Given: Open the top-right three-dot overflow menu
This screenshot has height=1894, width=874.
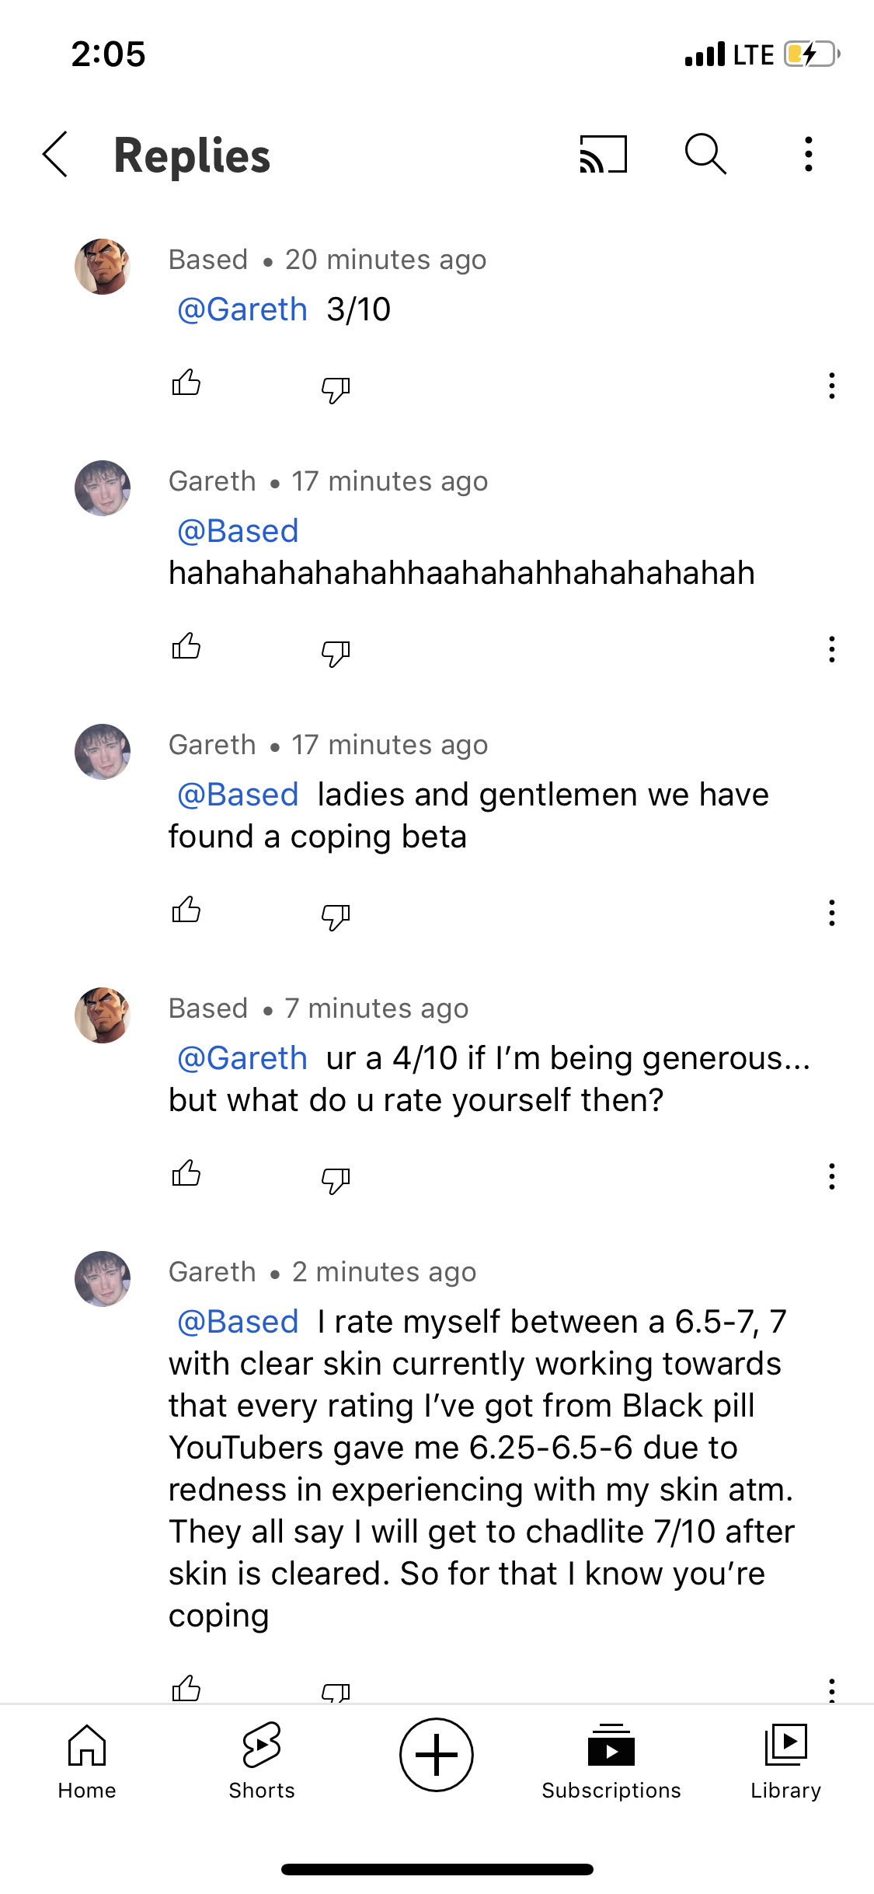Looking at the screenshot, I should 809,154.
